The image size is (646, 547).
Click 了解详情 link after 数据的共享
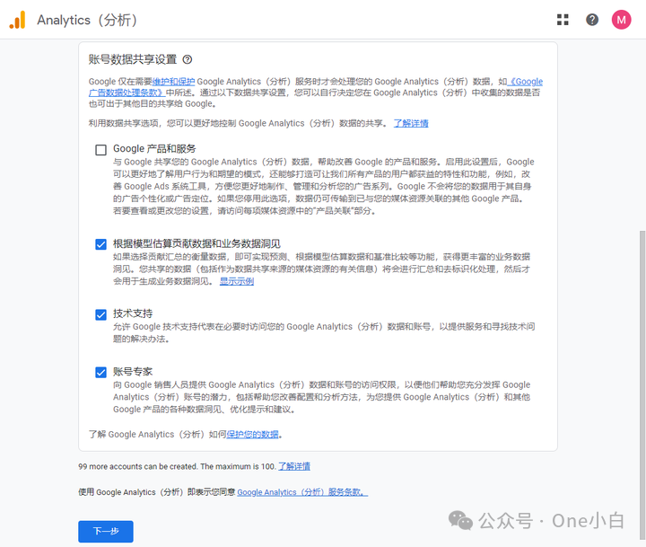(411, 123)
